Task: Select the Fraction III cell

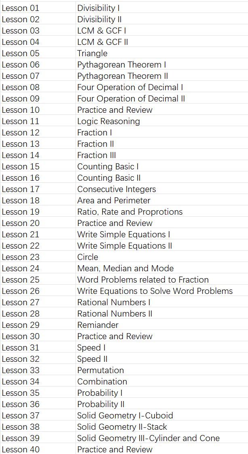Action: tap(162, 155)
